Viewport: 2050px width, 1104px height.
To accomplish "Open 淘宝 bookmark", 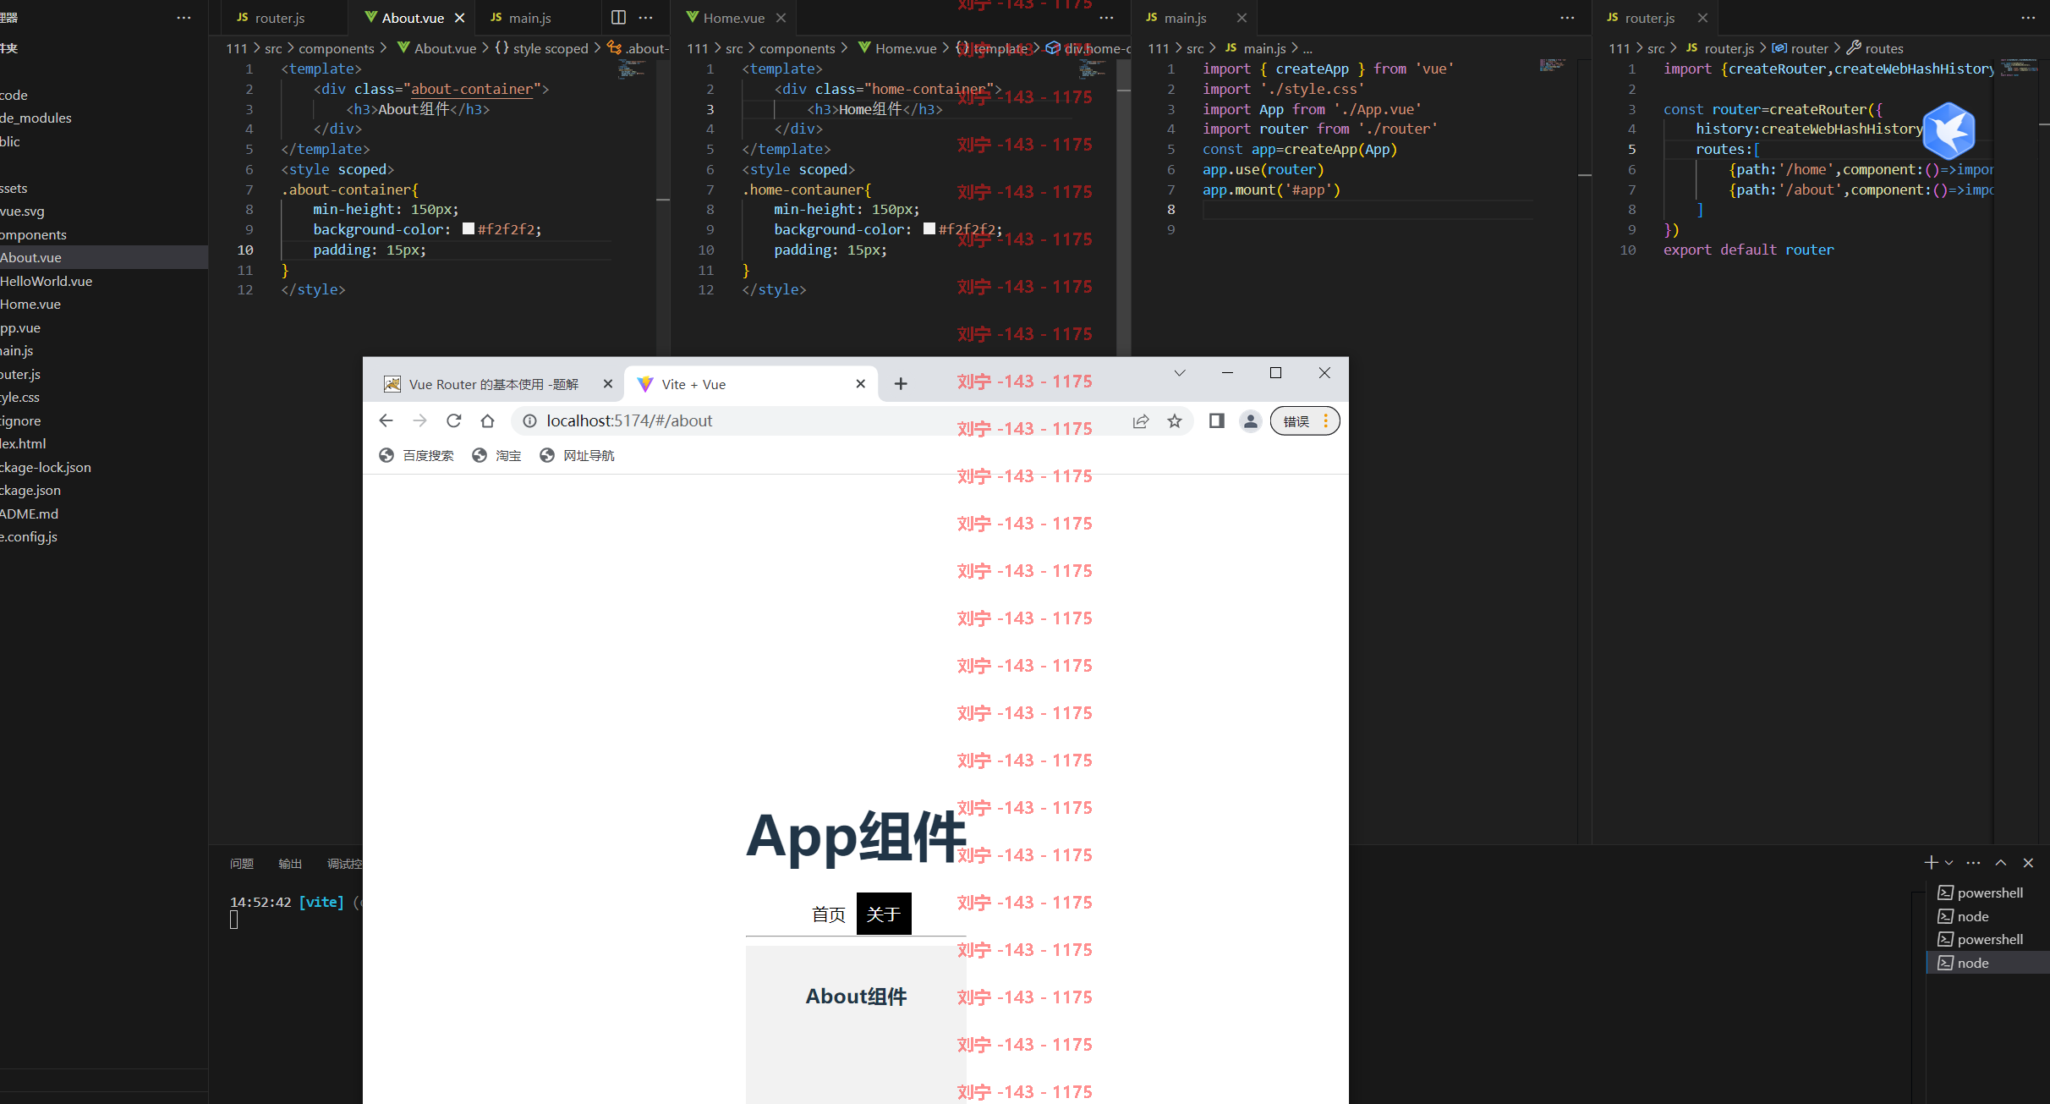I will 496,456.
